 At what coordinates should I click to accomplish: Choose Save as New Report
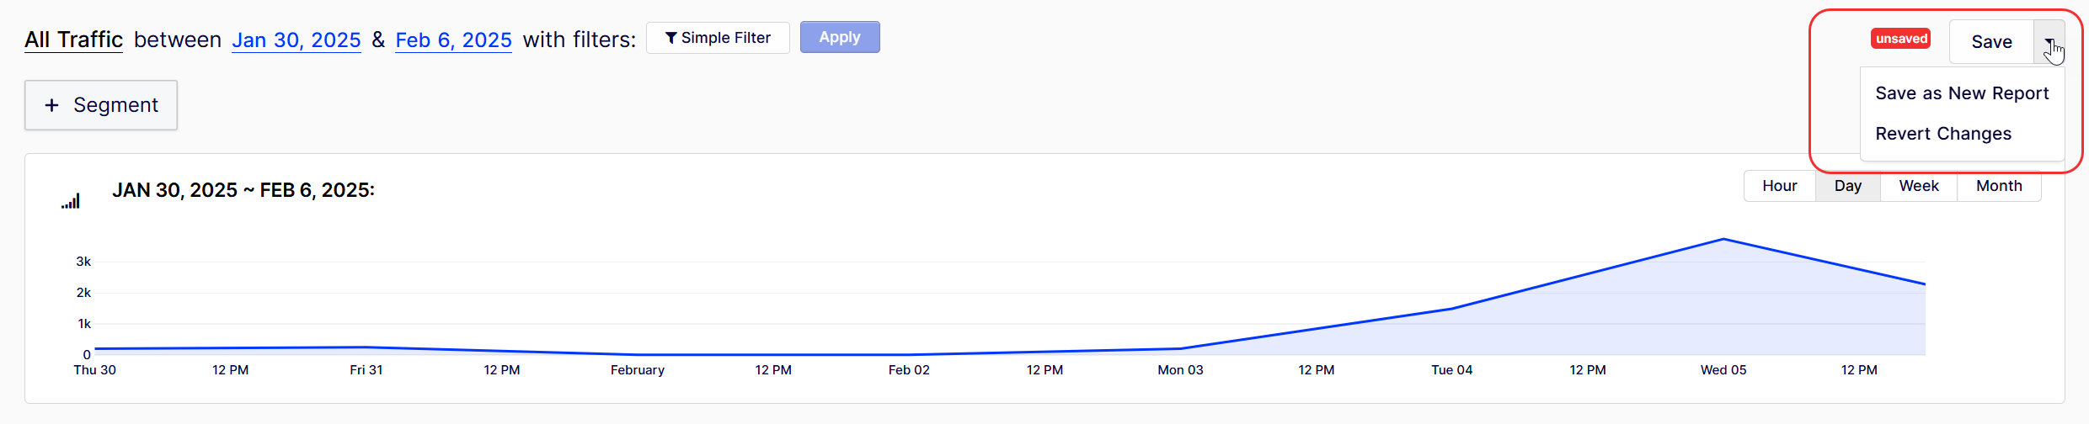pyautogui.click(x=1962, y=93)
